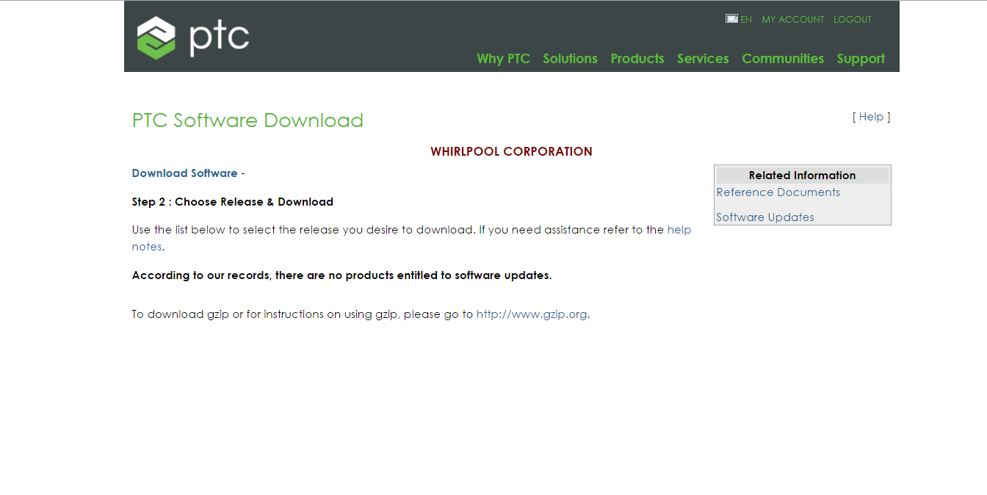987x495 pixels.
Task: Open the Services menu
Action: pyautogui.click(x=703, y=59)
